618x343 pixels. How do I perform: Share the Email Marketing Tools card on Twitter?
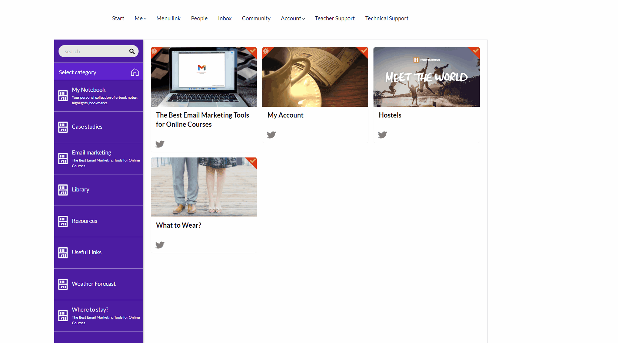[160, 144]
